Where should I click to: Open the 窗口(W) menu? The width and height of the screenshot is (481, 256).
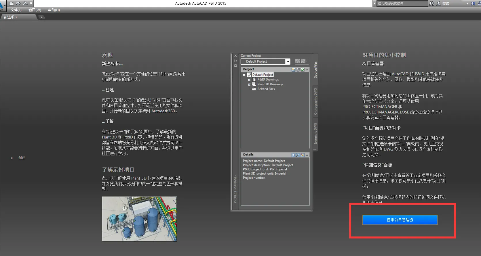pos(35,10)
